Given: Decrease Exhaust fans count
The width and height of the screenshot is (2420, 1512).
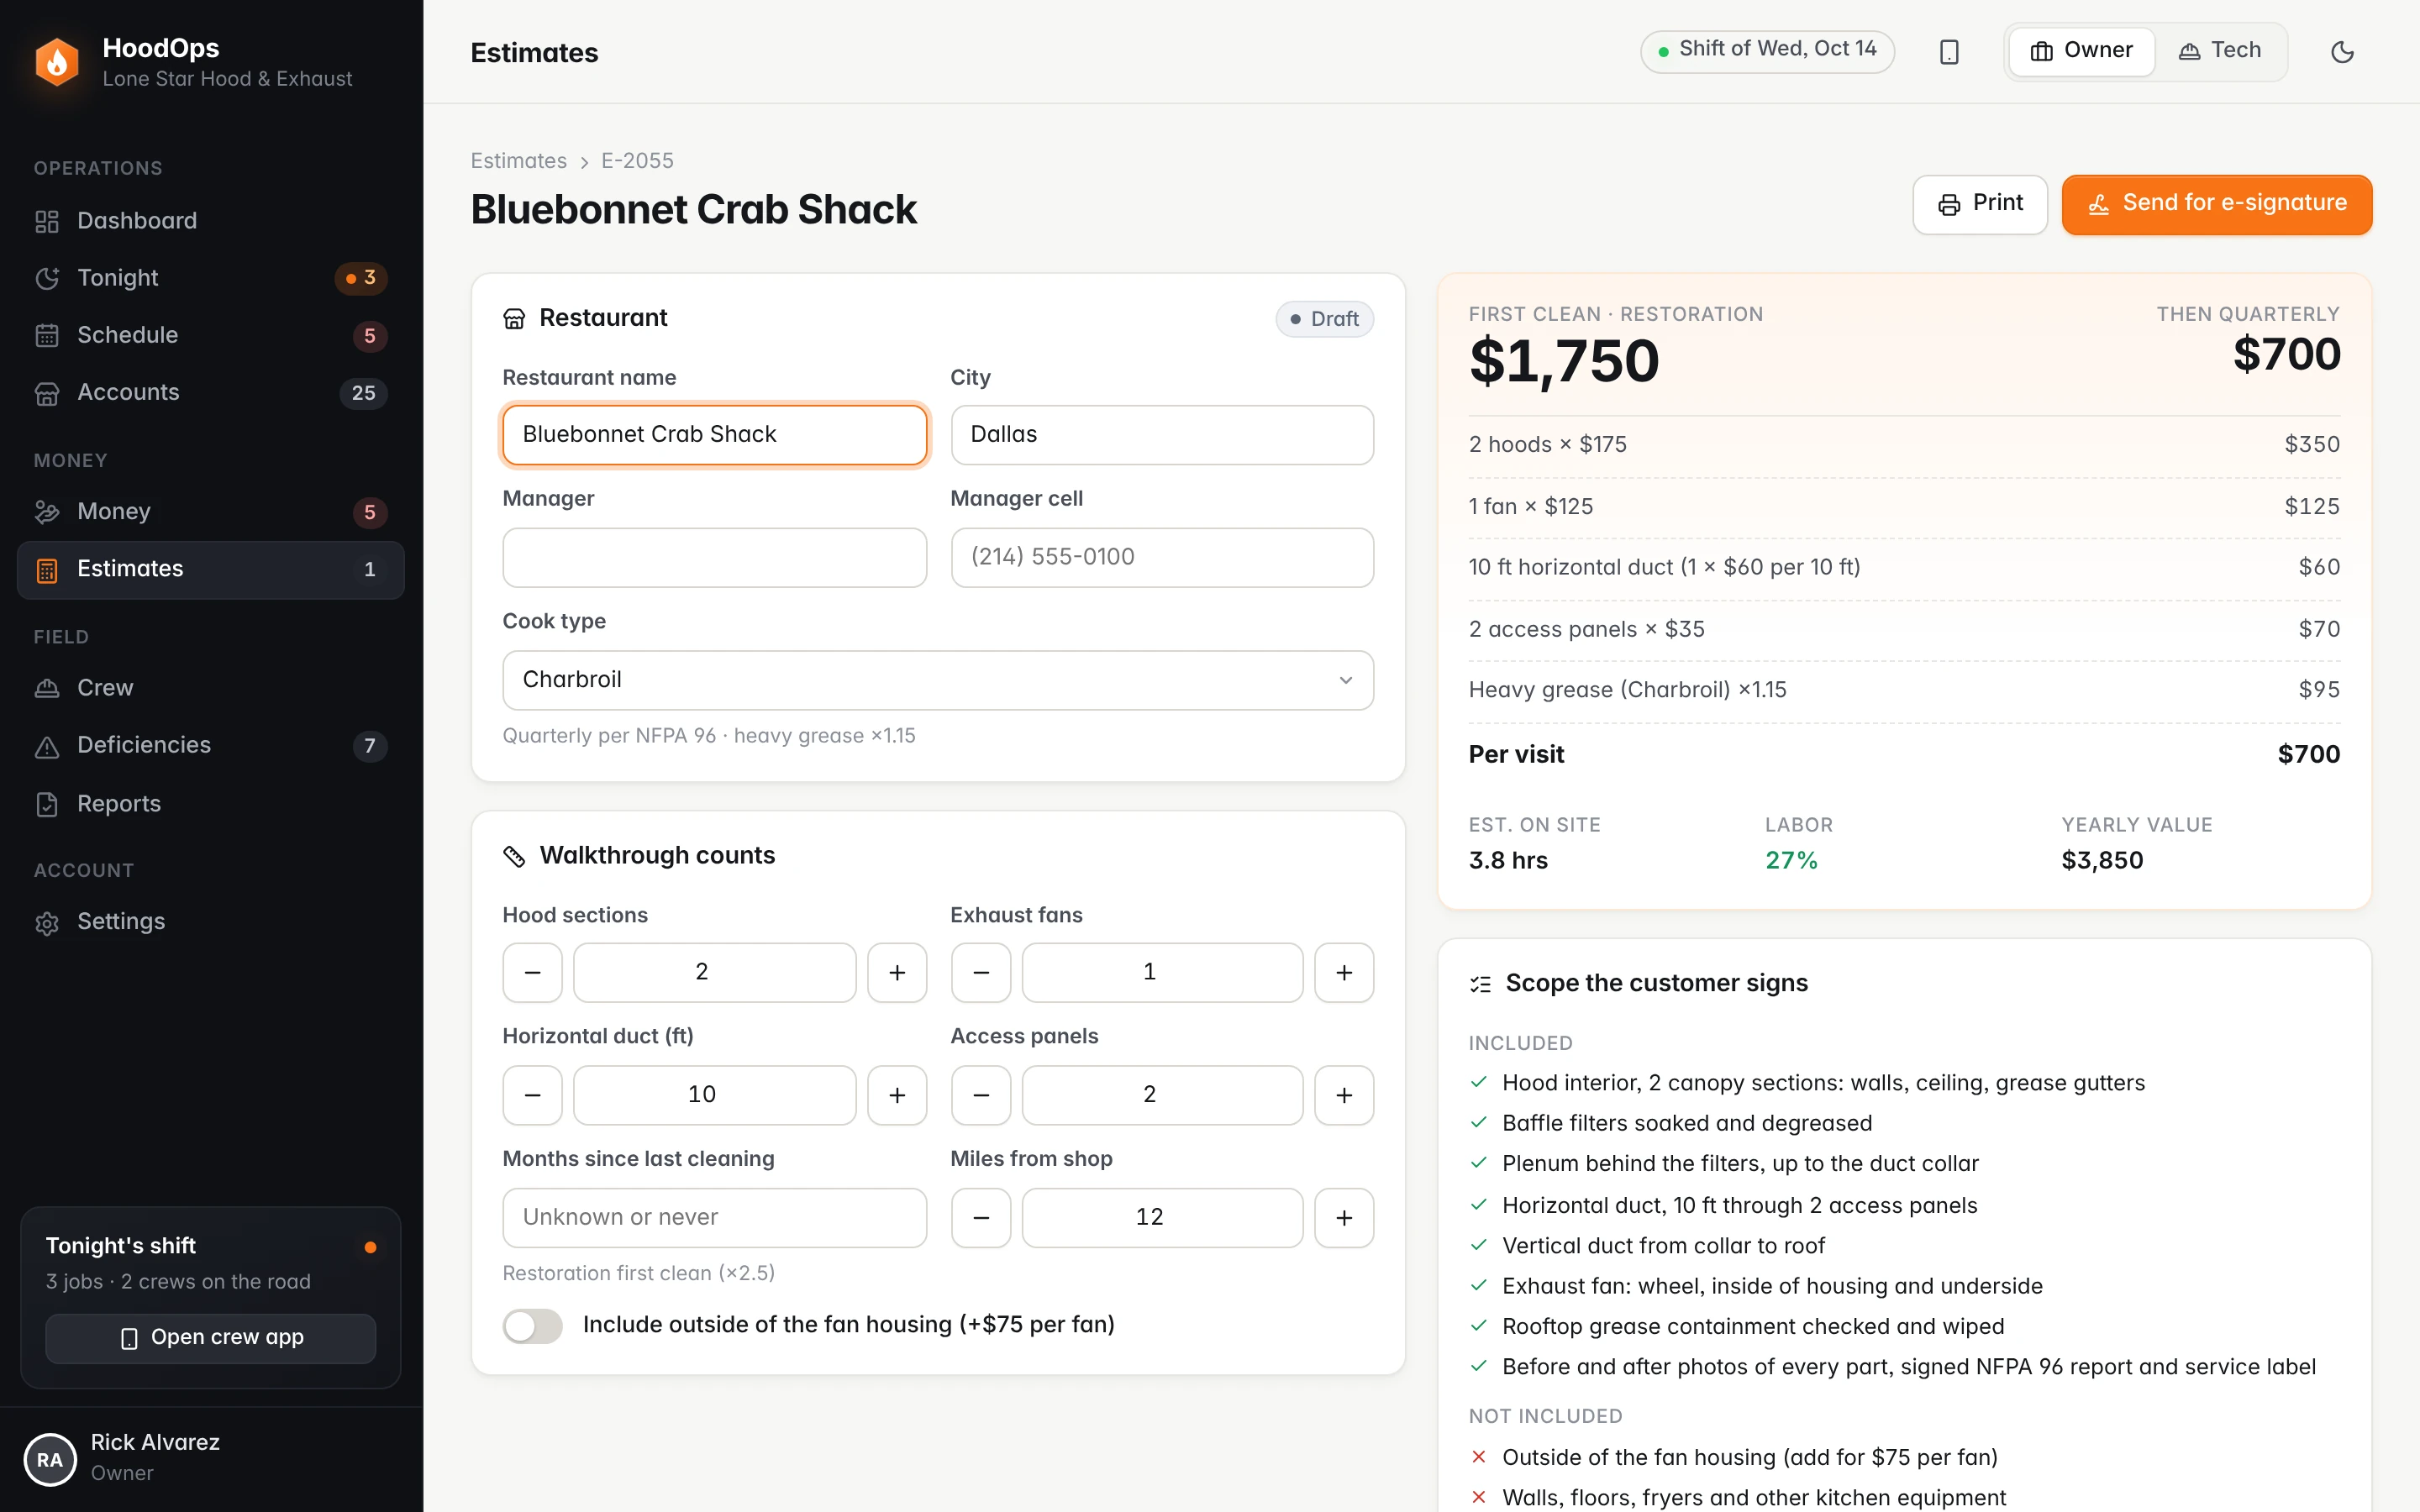Looking at the screenshot, I should 981,972.
